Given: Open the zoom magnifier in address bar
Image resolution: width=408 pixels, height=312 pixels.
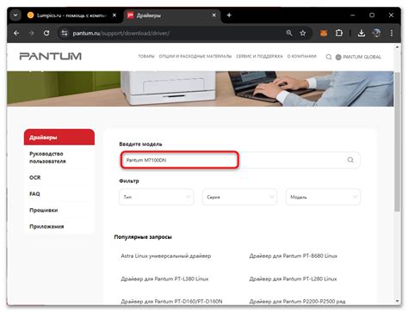Looking at the screenshot, I should point(289,33).
